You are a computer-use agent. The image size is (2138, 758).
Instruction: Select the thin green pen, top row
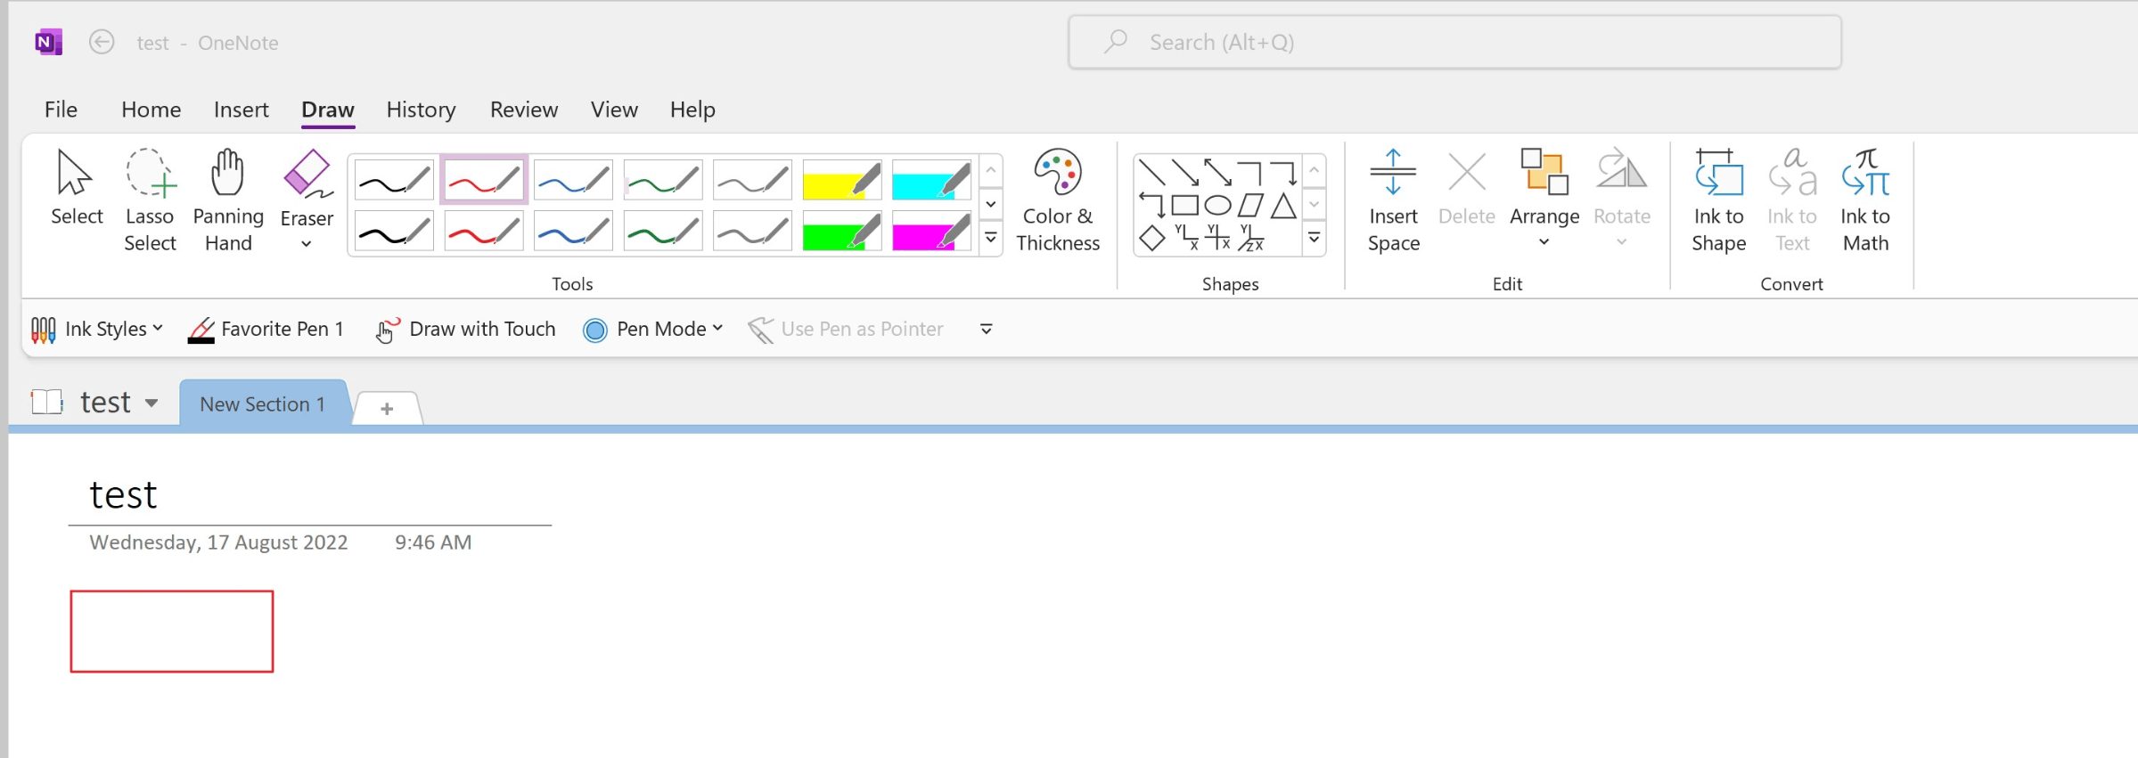point(663,181)
